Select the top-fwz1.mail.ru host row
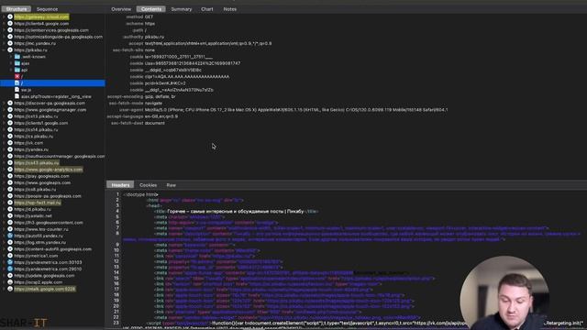This screenshot has width=587, height=330. (38, 203)
